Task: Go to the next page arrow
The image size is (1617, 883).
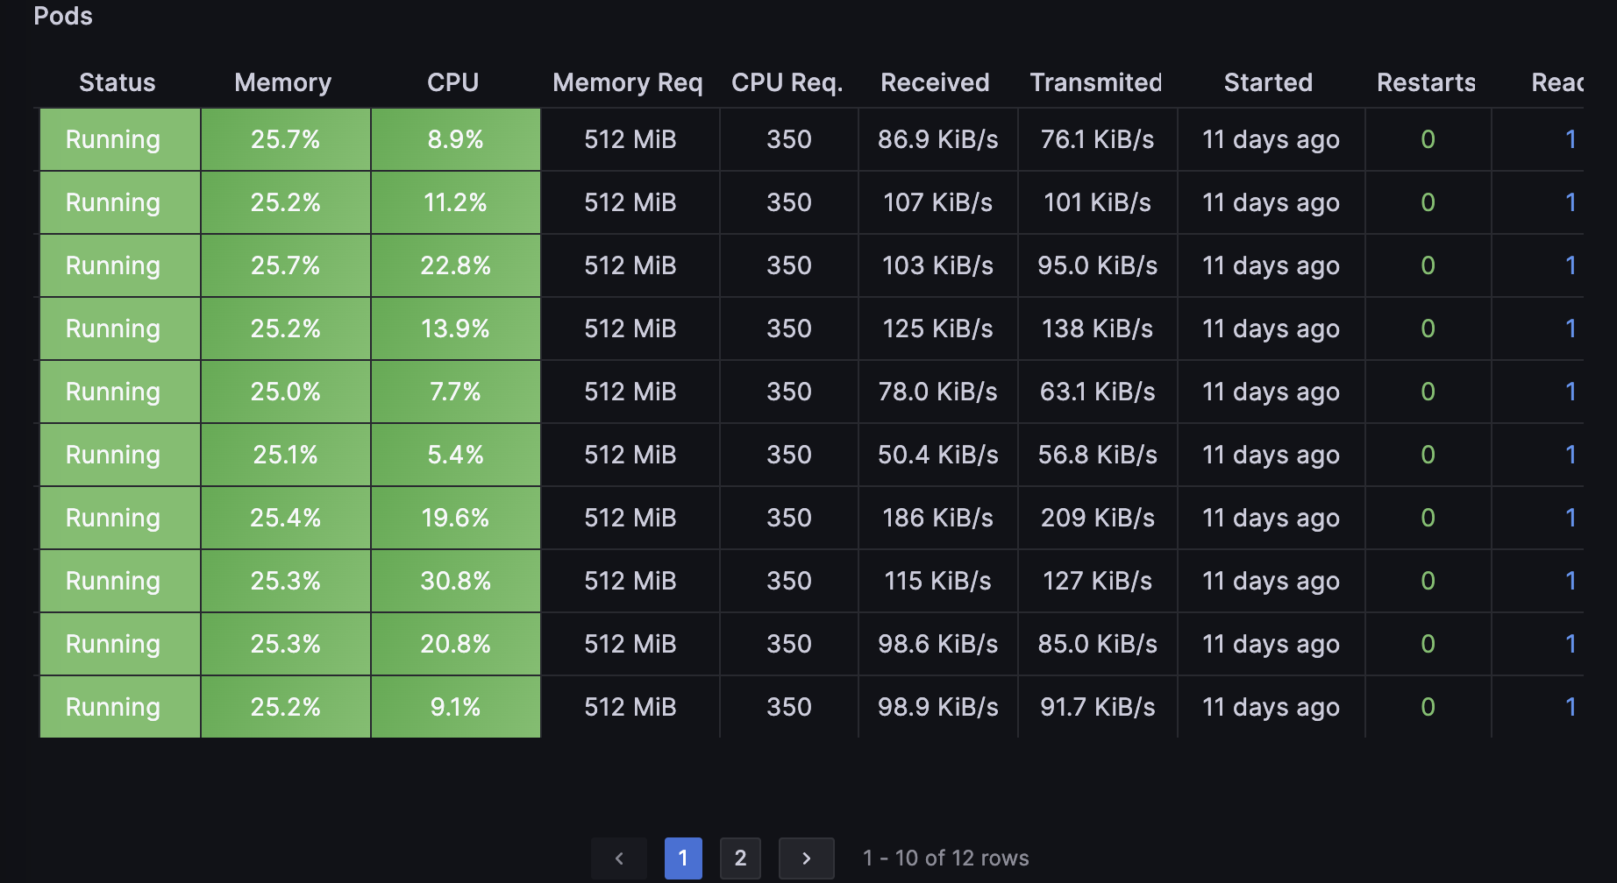Action: click(806, 858)
